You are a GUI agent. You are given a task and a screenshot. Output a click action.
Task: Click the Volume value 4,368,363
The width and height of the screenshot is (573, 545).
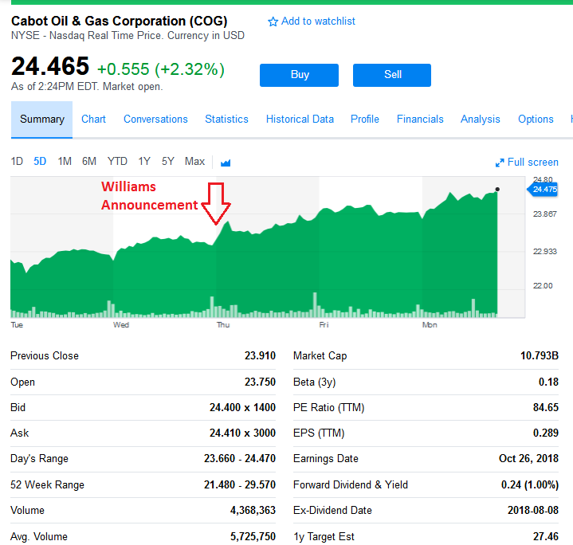click(x=253, y=510)
